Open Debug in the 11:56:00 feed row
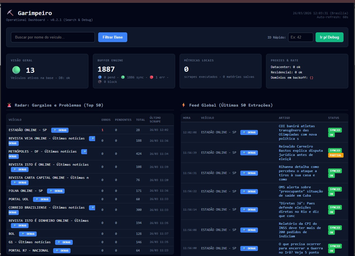The image size is (355, 256). tap(249, 248)
